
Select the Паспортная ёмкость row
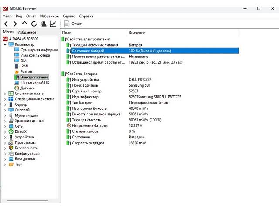(x=153, y=108)
